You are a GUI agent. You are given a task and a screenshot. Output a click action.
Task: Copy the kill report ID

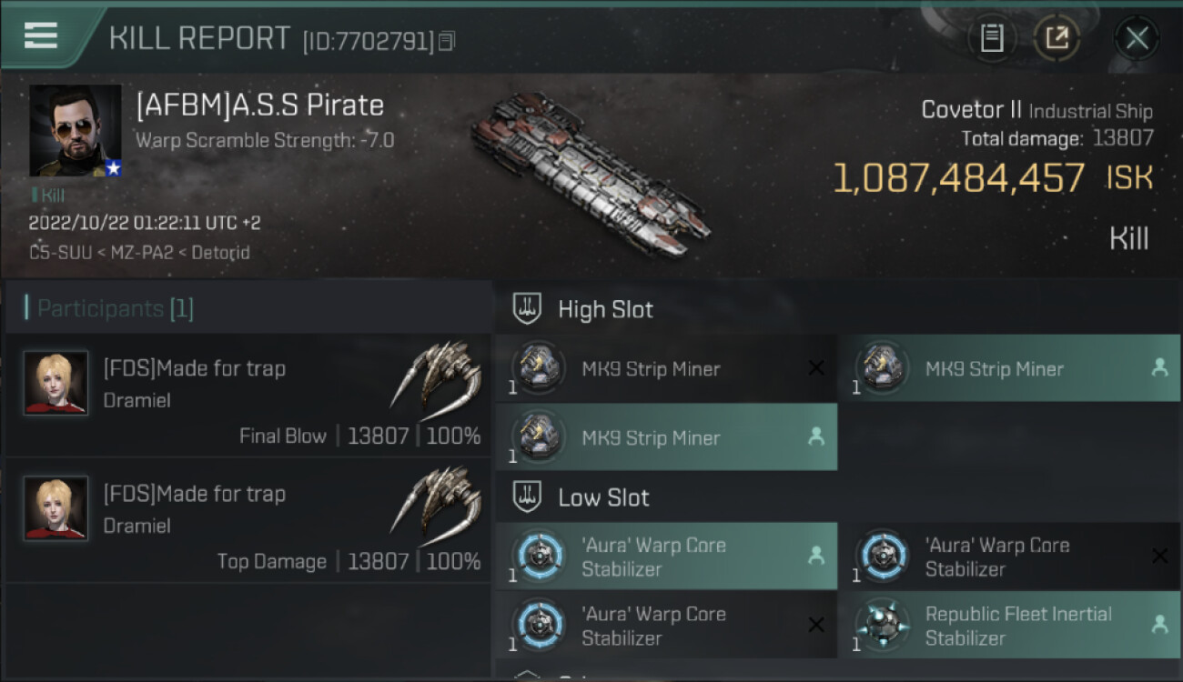point(446,41)
